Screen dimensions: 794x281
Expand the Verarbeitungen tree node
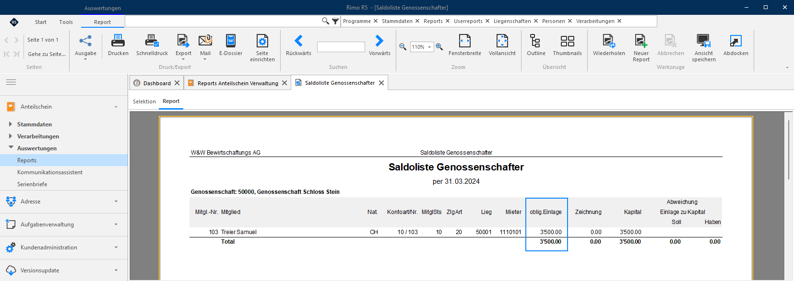tap(10, 136)
